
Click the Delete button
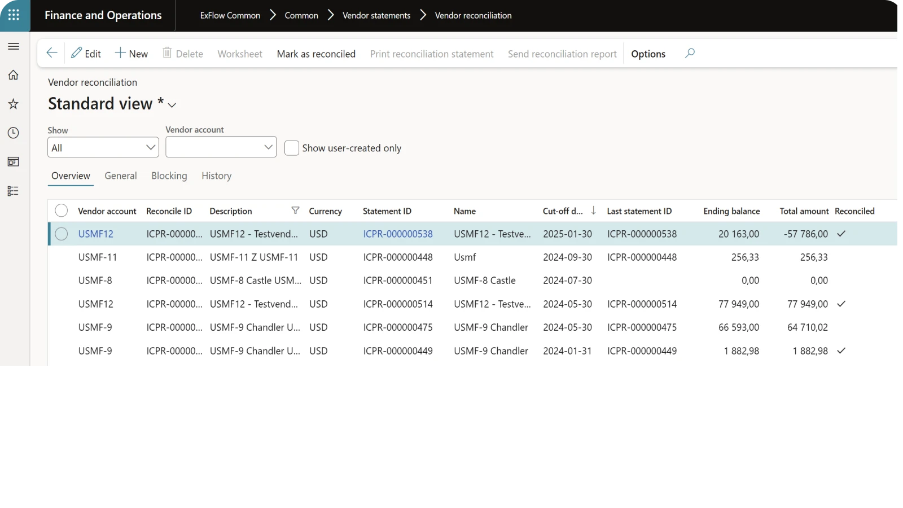tap(183, 54)
